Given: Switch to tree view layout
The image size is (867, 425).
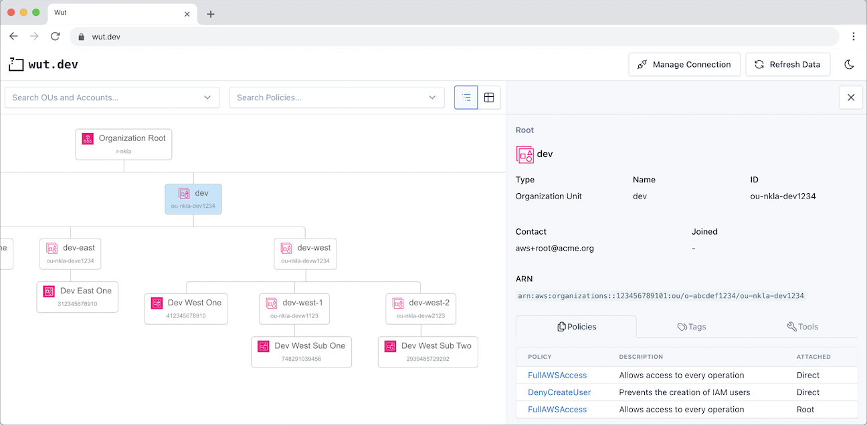Looking at the screenshot, I should tap(466, 98).
